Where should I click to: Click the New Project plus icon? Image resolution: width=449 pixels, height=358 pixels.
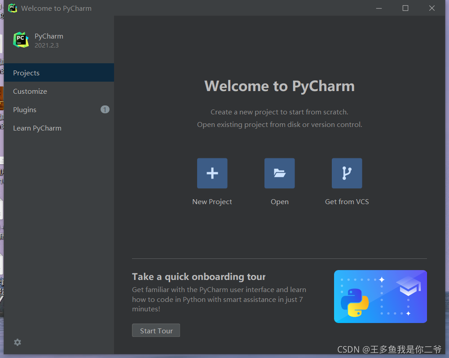tap(212, 173)
